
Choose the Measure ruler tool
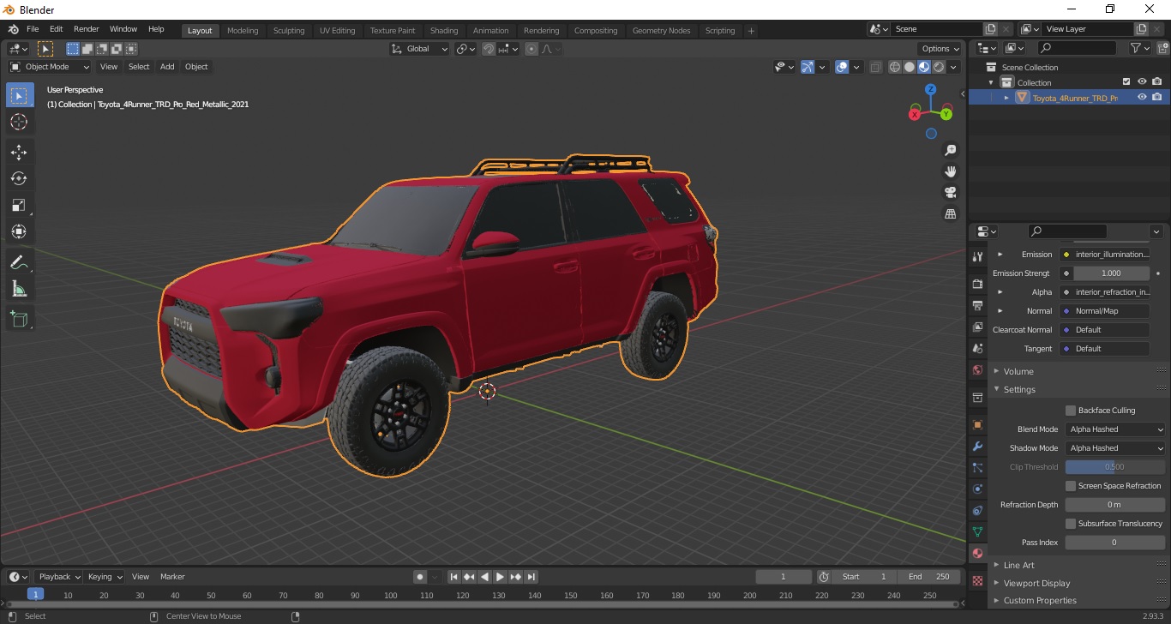19,289
